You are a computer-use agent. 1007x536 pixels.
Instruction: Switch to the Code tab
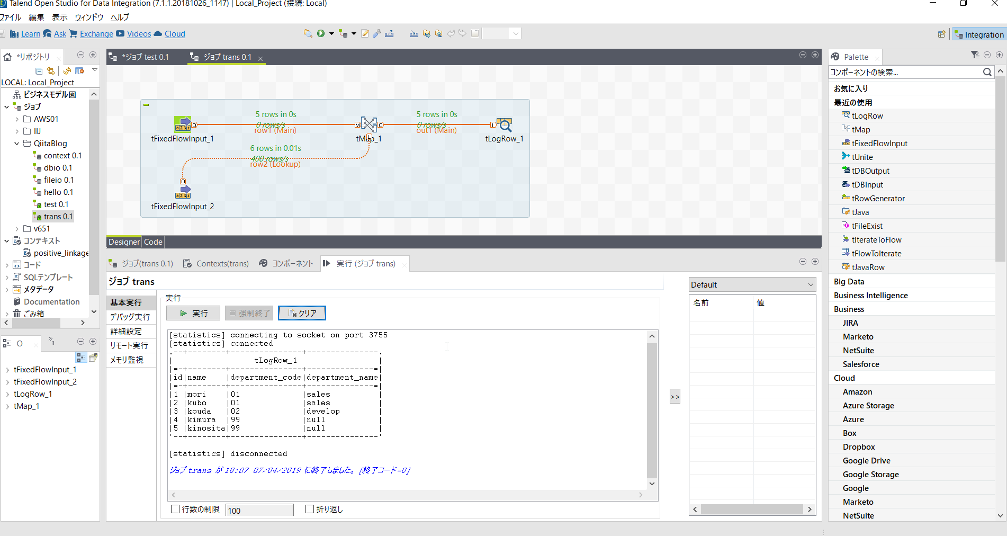coord(152,242)
